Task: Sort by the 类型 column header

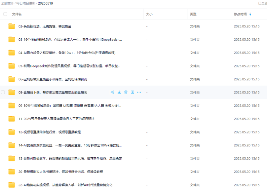Action: tap(193, 14)
